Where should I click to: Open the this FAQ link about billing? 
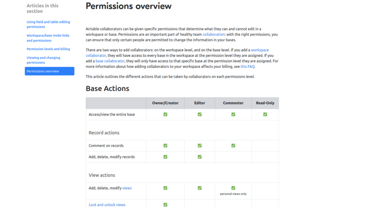[247, 66]
